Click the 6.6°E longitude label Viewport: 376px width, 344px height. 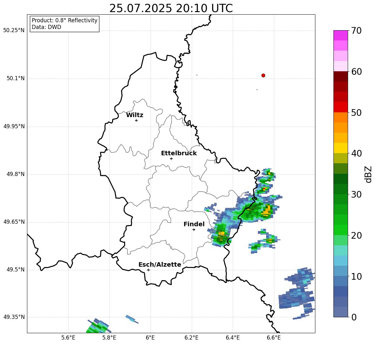click(x=274, y=338)
